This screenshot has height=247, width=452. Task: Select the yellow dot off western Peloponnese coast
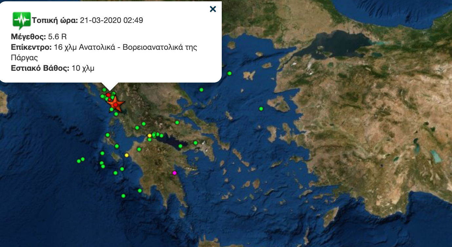[x=127, y=155]
